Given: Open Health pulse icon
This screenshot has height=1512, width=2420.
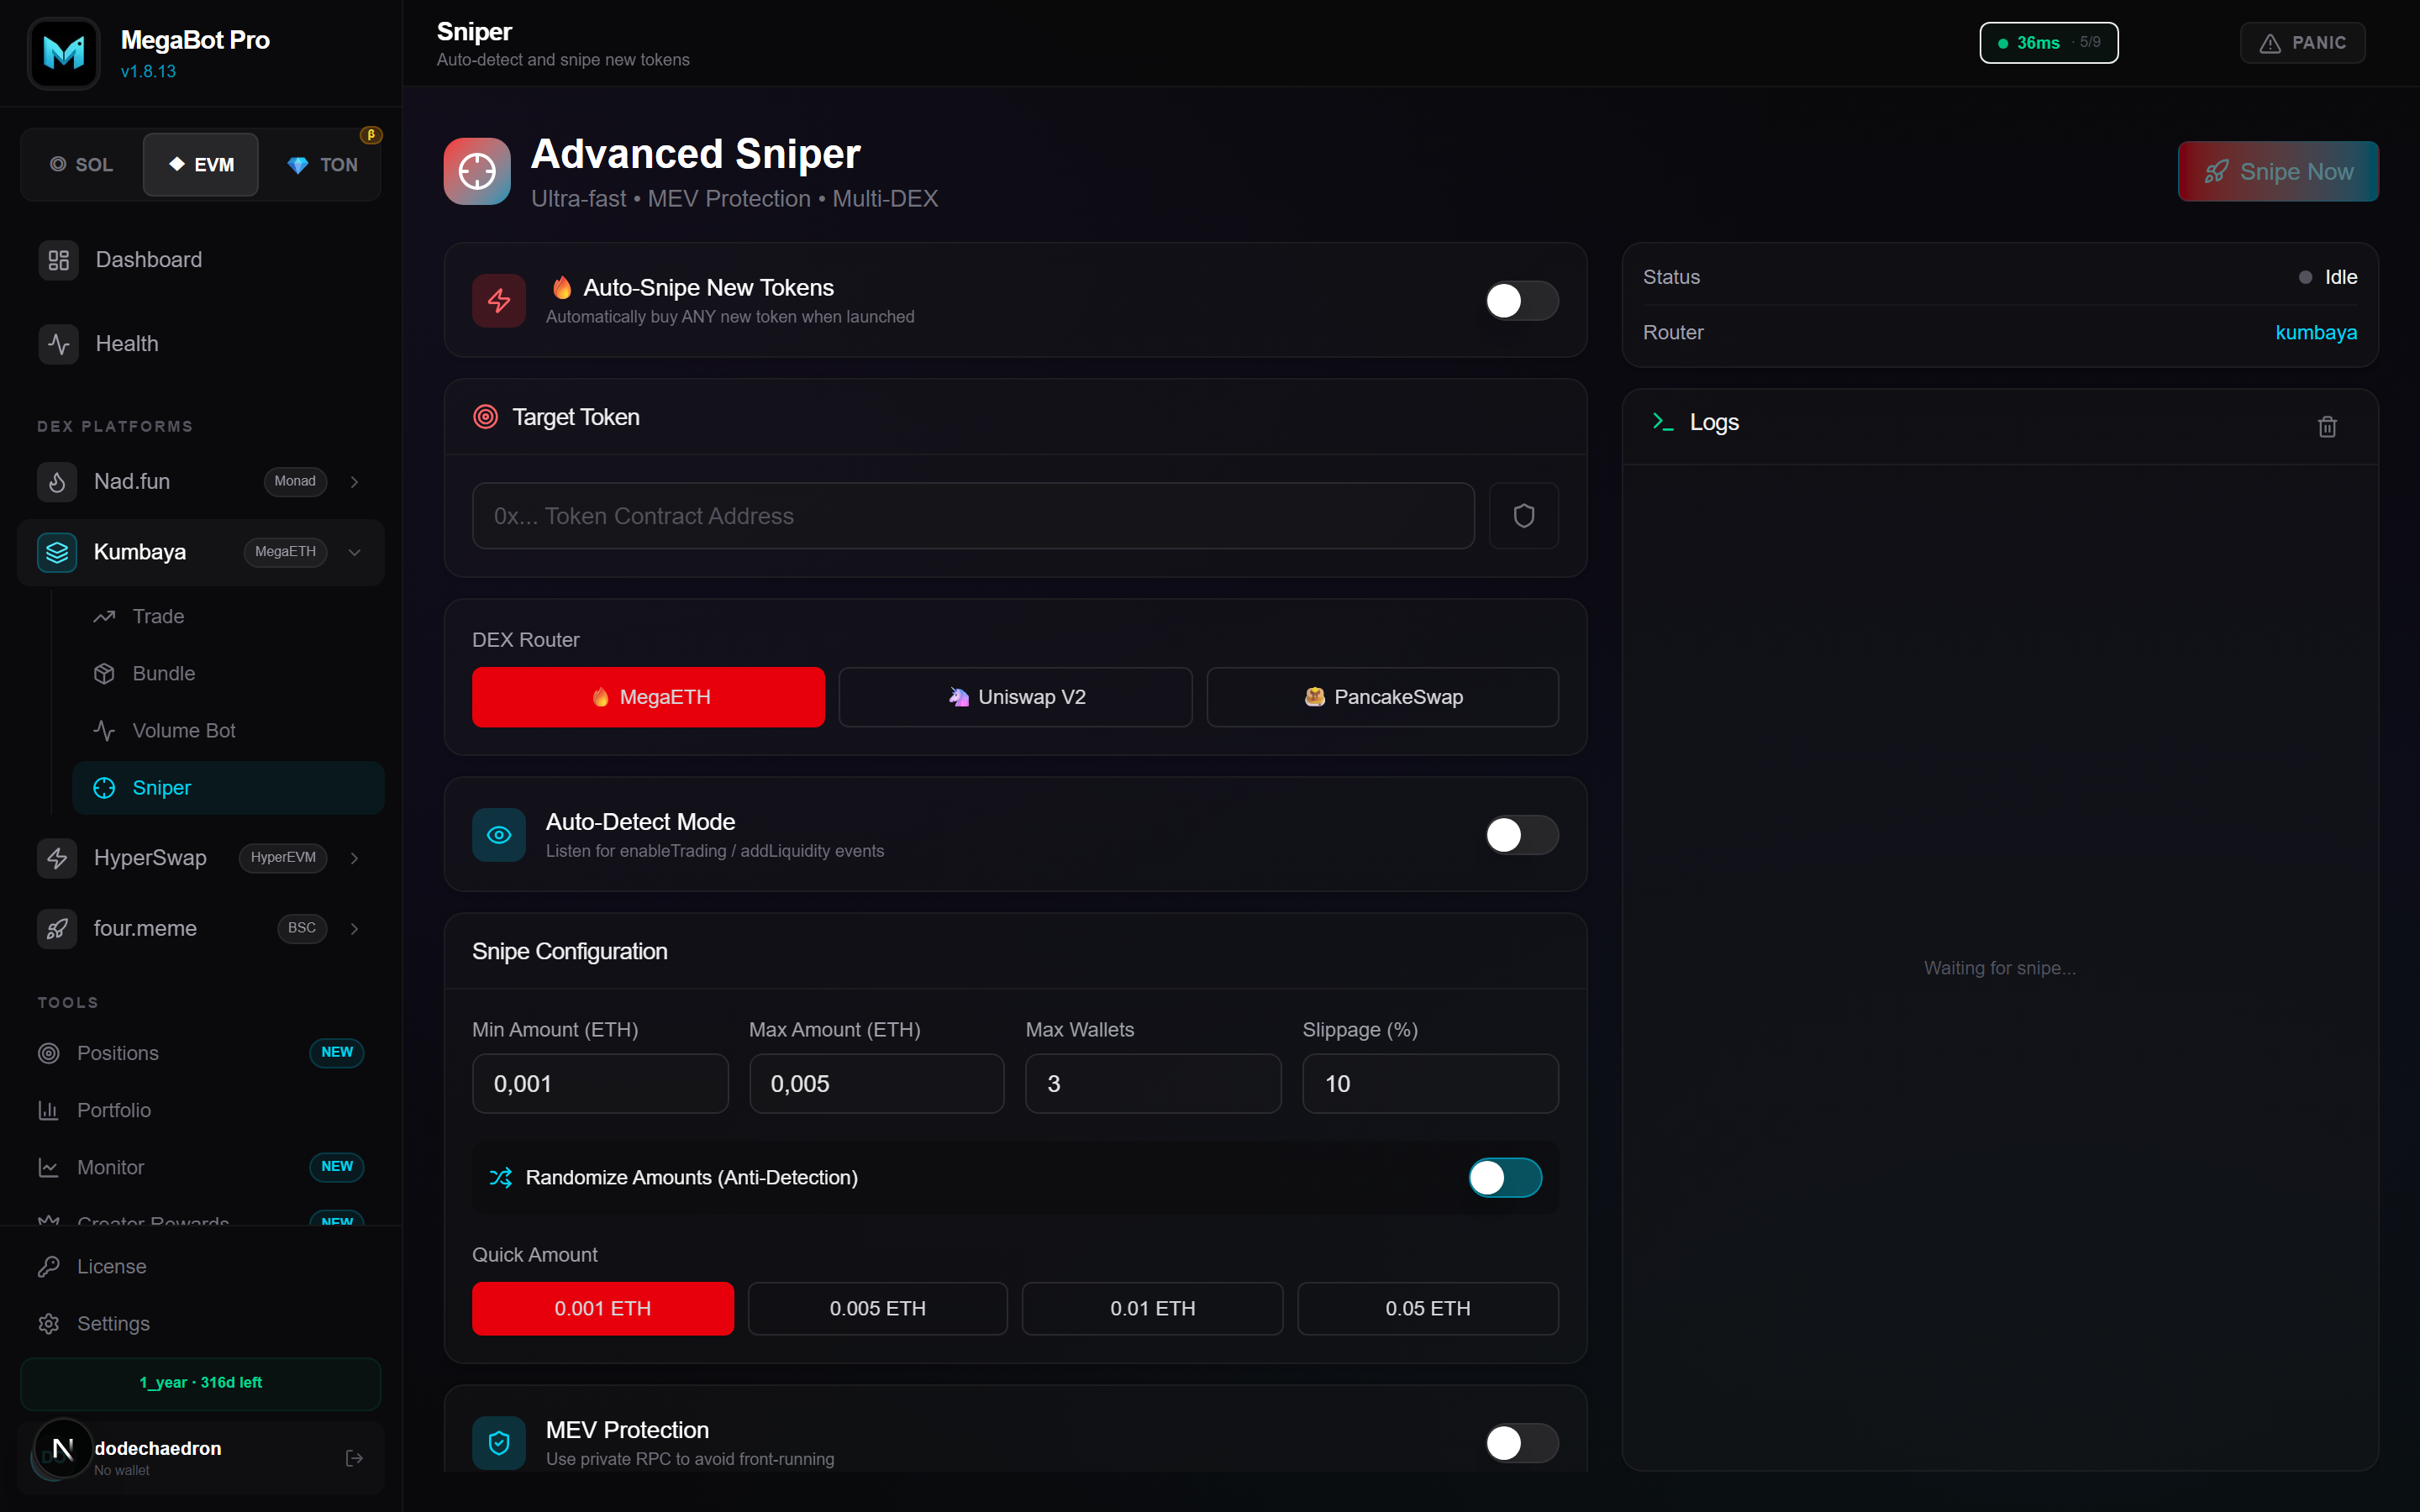Looking at the screenshot, I should (x=59, y=344).
